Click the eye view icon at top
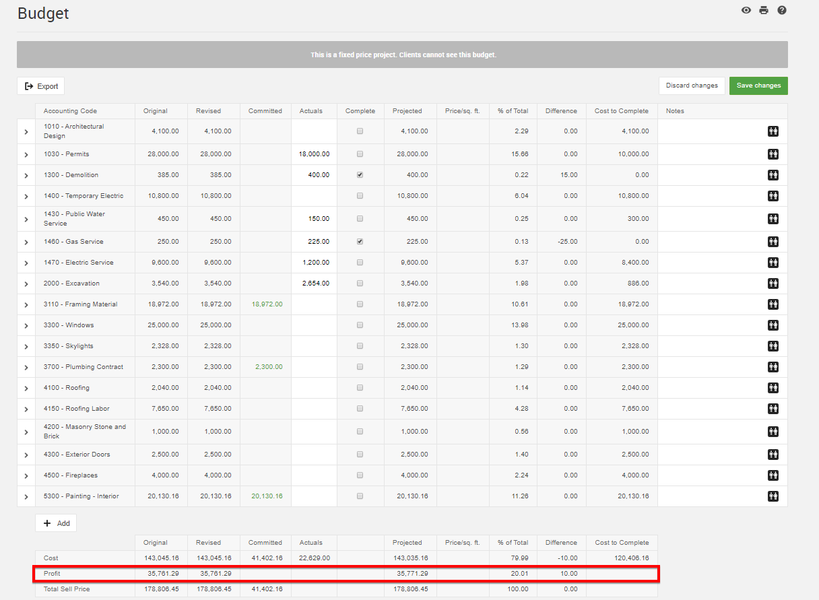 [746, 10]
